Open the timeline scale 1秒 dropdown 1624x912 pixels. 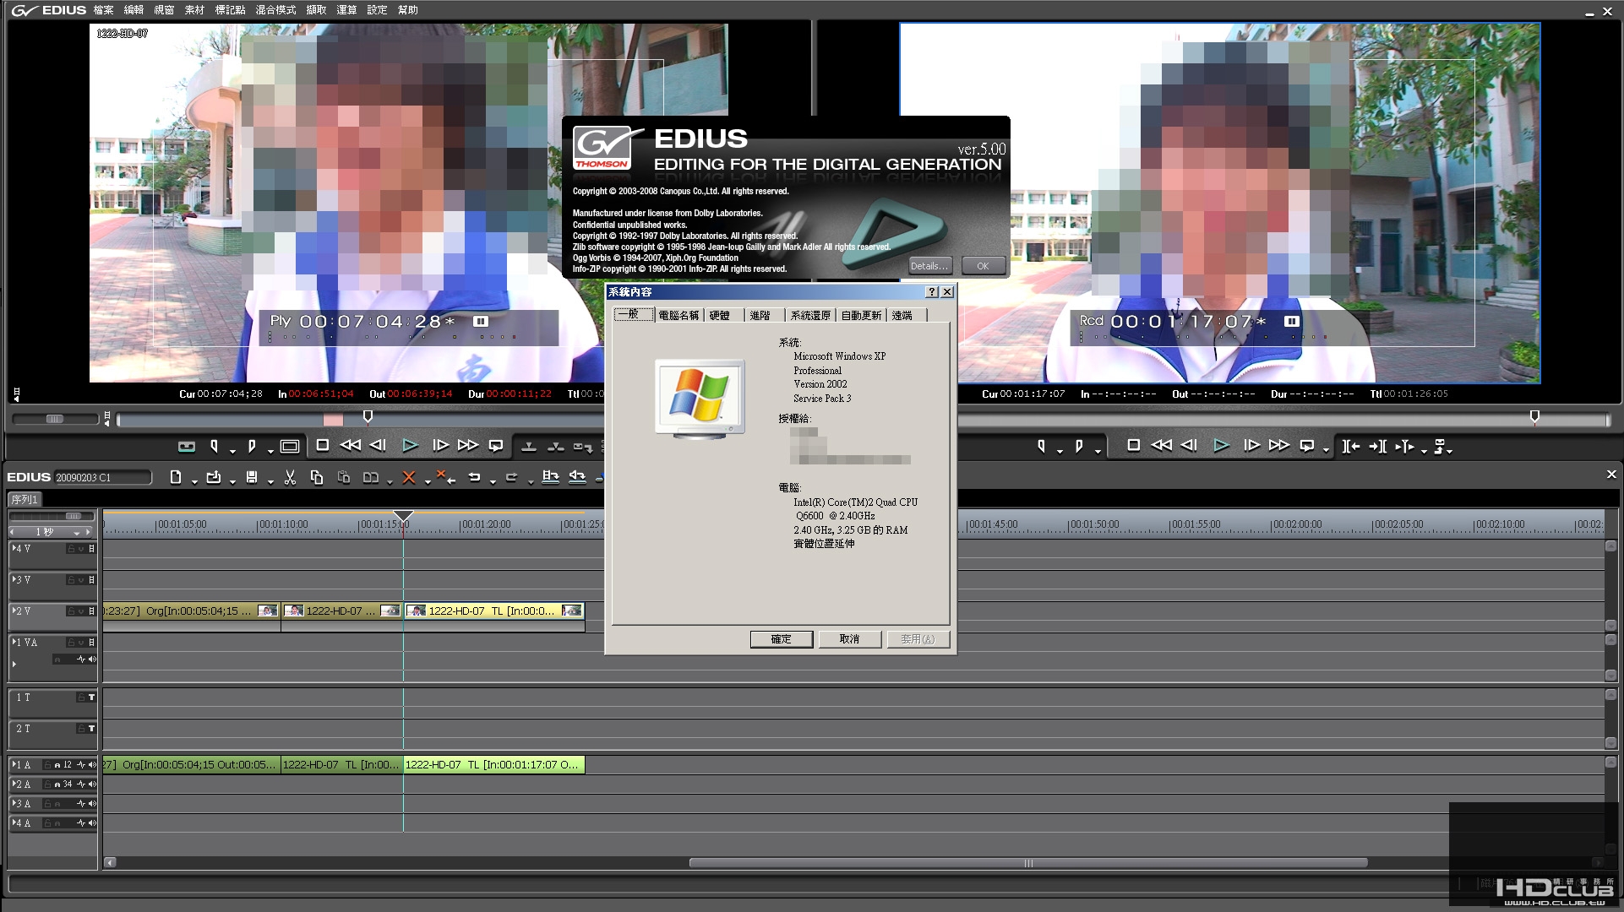pyautogui.click(x=76, y=532)
